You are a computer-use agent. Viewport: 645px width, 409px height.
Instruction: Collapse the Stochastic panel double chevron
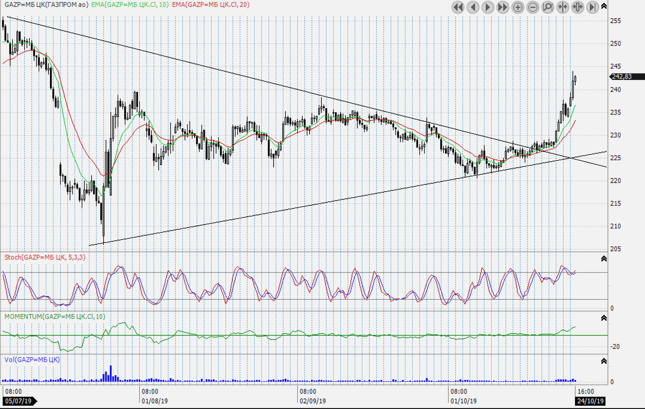(604, 259)
